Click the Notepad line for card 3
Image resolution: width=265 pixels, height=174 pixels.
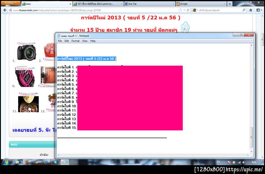tap(67, 76)
